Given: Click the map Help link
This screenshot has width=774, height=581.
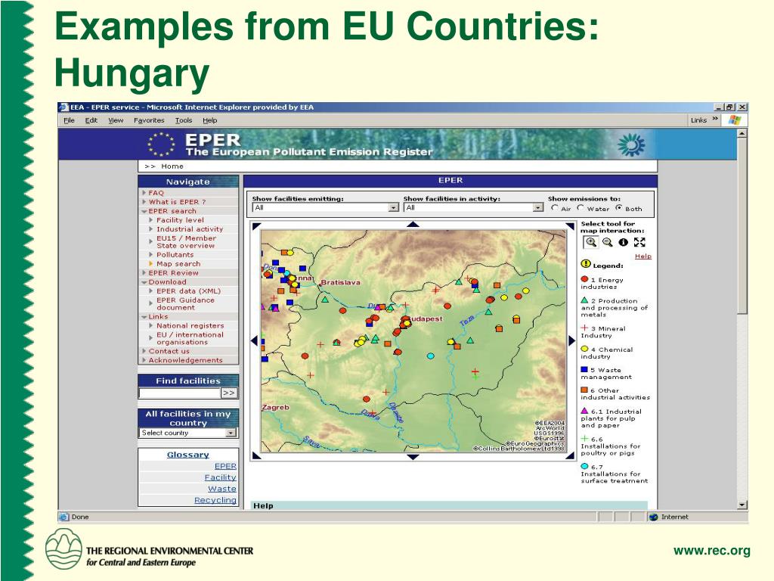Looking at the screenshot, I should [642, 256].
